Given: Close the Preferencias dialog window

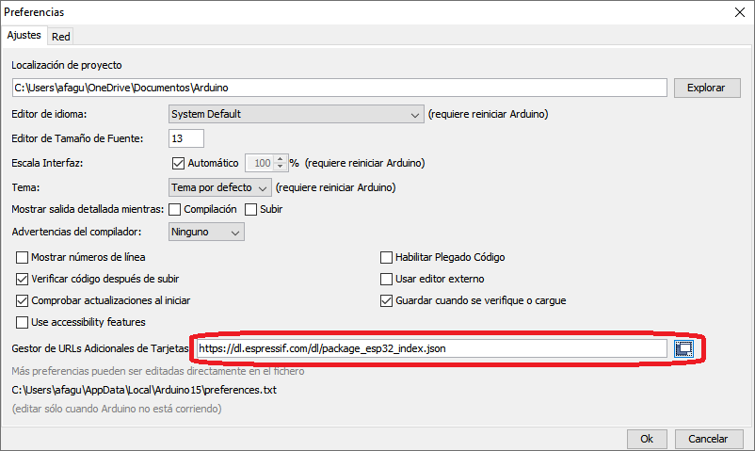Looking at the screenshot, I should [x=740, y=12].
